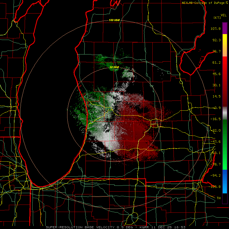Click the -0.9 velocity scale value
The image size is (229, 229).
pyautogui.click(x=217, y=108)
